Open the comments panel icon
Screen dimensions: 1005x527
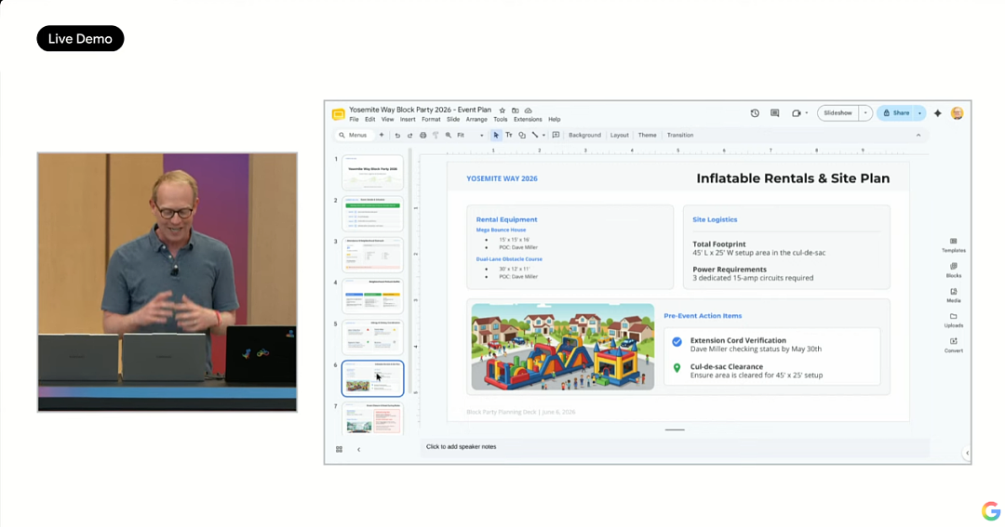775,113
